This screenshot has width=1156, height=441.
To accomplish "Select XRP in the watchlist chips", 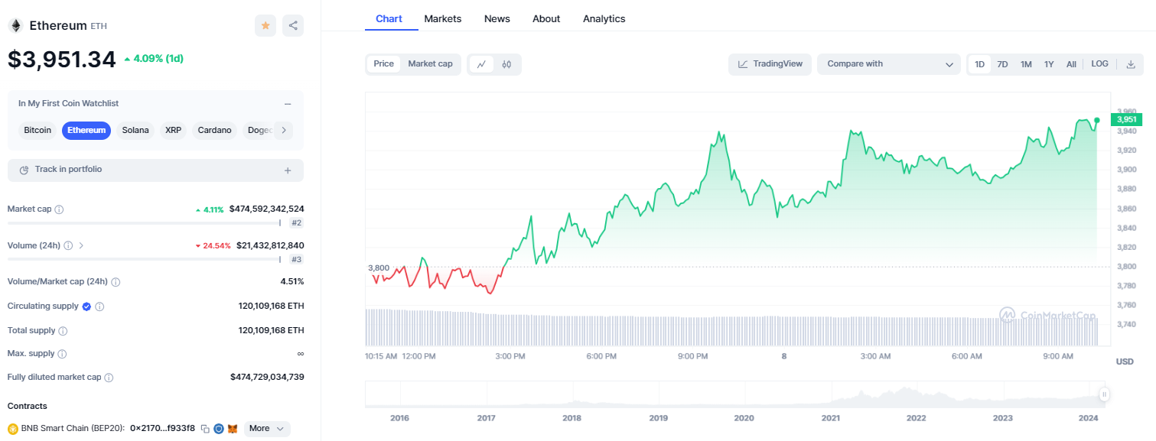I will (x=174, y=130).
